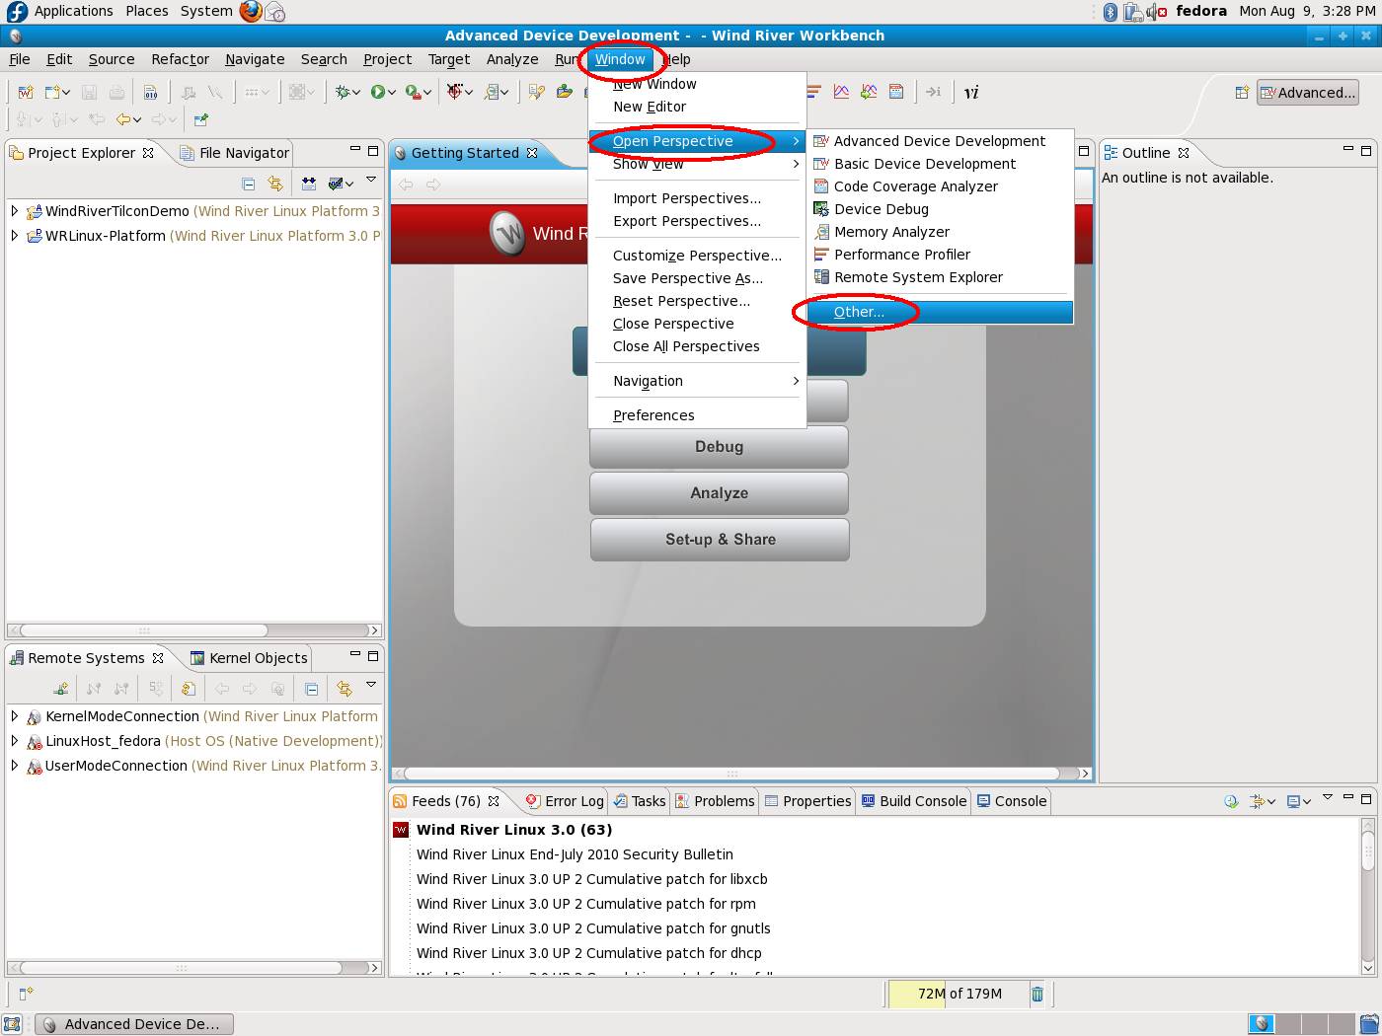Viewport: 1382px width, 1036px height.
Task: Click the Debug button on Getting Started
Action: pos(719,447)
